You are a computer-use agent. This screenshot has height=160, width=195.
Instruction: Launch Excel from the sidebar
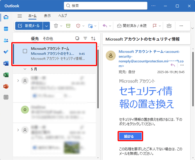click(x=6, y=75)
